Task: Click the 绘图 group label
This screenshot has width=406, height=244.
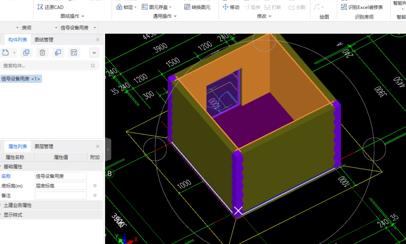Action: [324, 17]
